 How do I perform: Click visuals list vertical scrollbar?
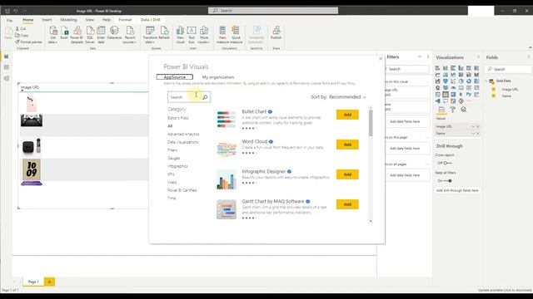(x=371, y=124)
